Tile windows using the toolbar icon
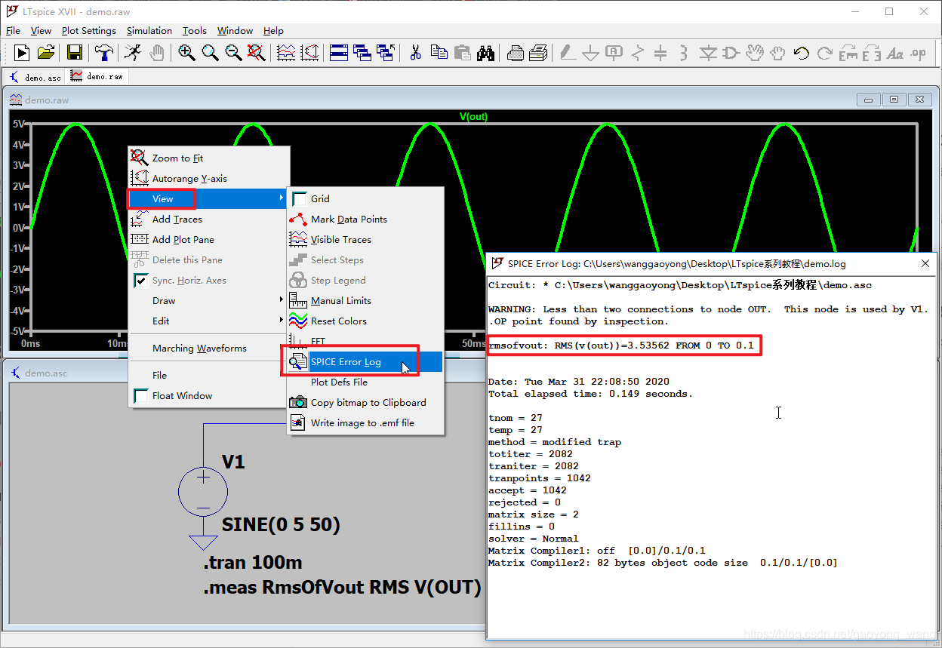The width and height of the screenshot is (942, 648). pos(339,53)
